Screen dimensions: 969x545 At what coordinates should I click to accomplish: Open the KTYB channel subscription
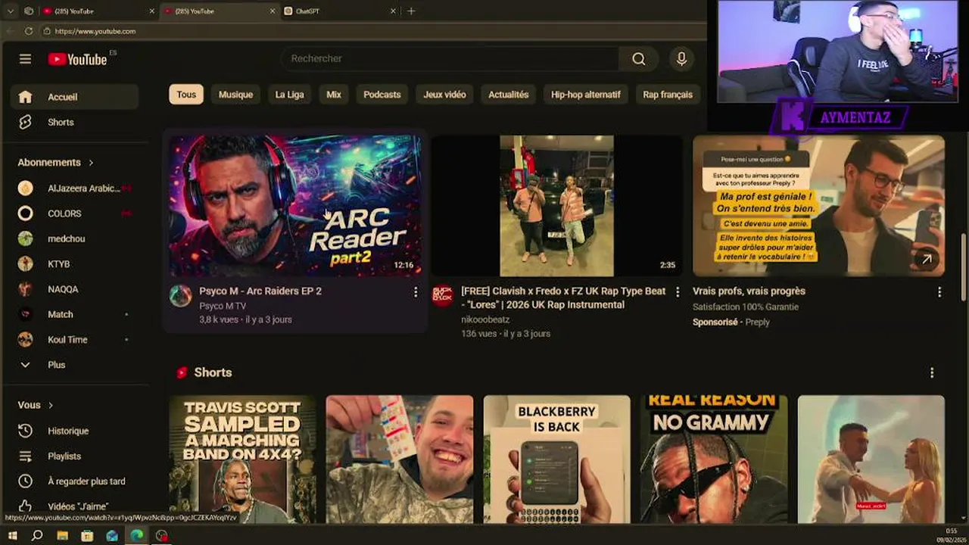(x=74, y=264)
